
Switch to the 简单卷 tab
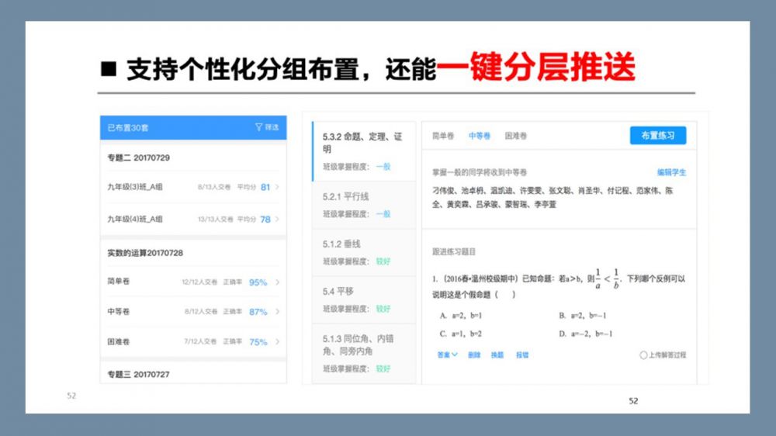[x=443, y=136]
